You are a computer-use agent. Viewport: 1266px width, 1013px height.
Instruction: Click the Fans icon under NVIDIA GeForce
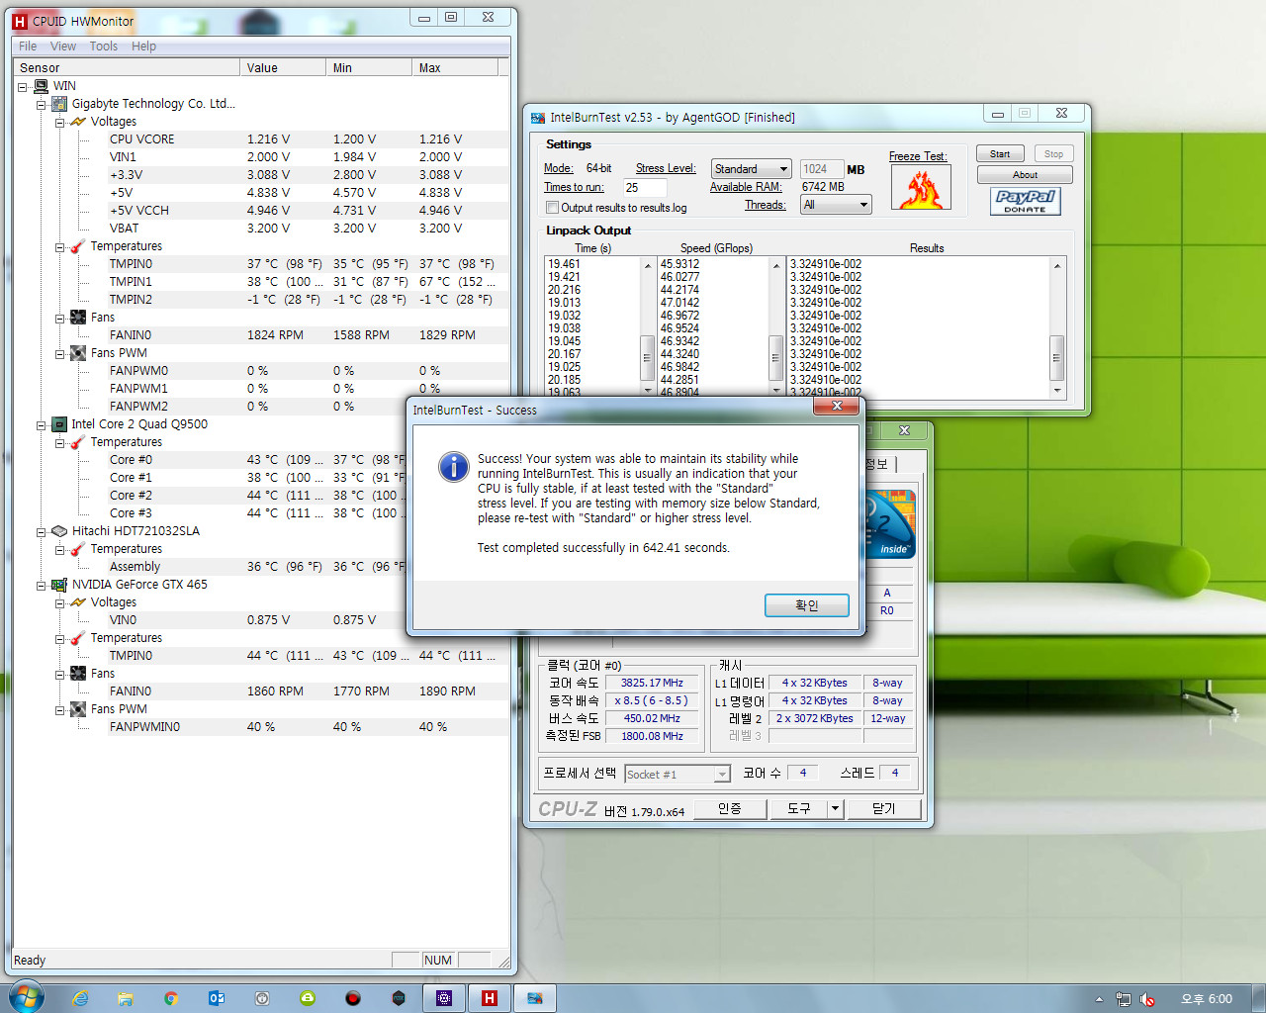(78, 674)
